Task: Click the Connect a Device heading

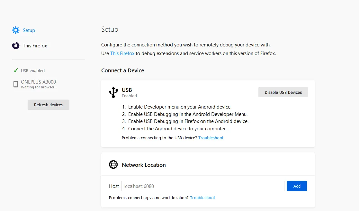Action: pos(122,70)
